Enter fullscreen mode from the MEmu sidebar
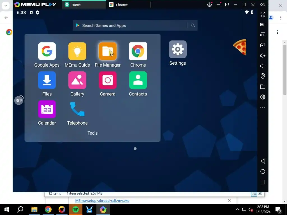The height and width of the screenshot is (215, 287). [x=263, y=14]
